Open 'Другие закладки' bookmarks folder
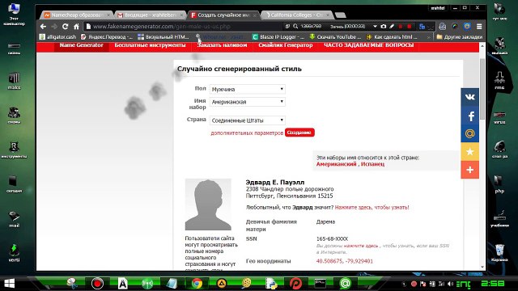518x291 pixels. click(x=460, y=37)
